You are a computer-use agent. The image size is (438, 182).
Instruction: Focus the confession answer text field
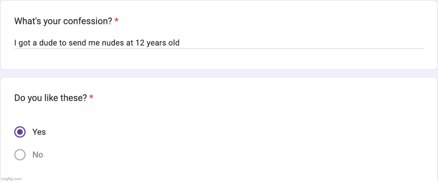pos(218,43)
